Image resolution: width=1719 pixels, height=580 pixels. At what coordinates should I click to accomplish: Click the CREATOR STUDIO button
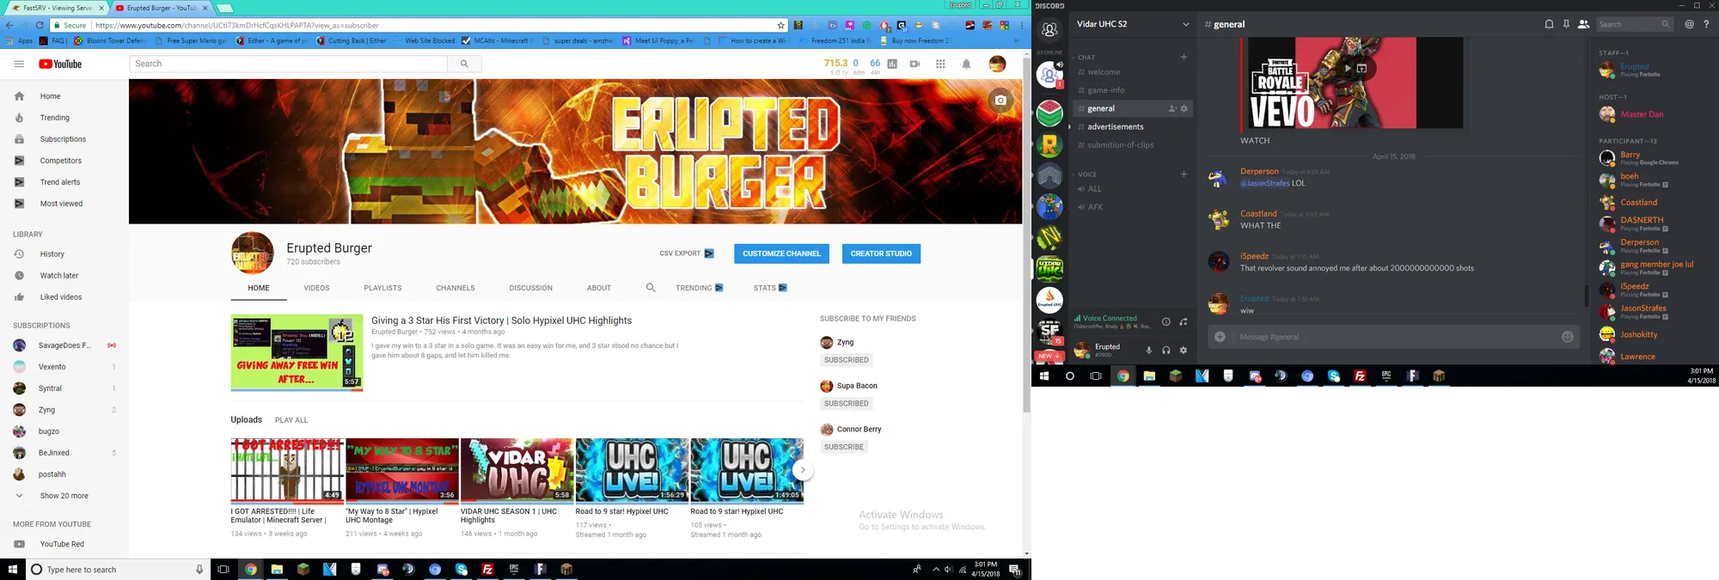pos(881,253)
